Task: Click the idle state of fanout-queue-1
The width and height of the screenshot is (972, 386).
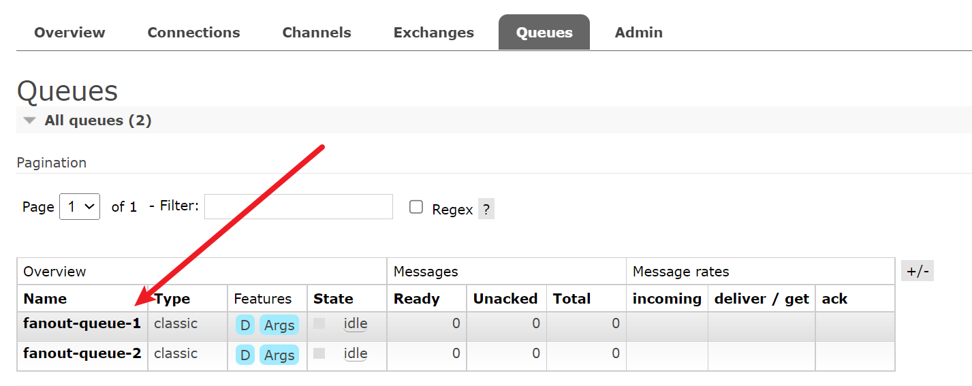Action: [356, 323]
